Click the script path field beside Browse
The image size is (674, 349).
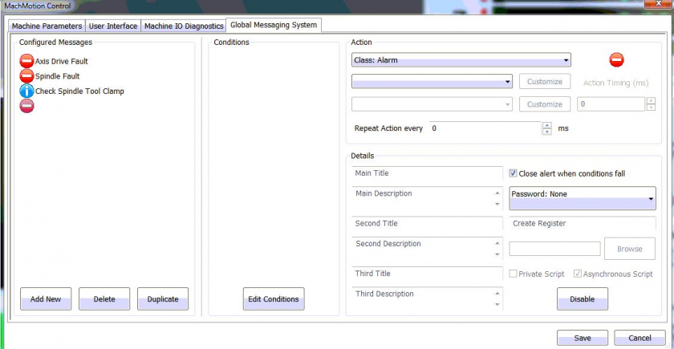554,249
